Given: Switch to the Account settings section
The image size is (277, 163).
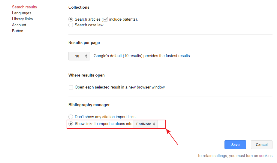Looking at the screenshot, I should point(19,25).
